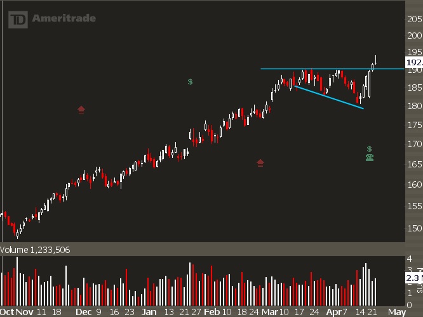Select the horizontal blue resistance line
Screen dimensions: 423x317
(318, 68)
